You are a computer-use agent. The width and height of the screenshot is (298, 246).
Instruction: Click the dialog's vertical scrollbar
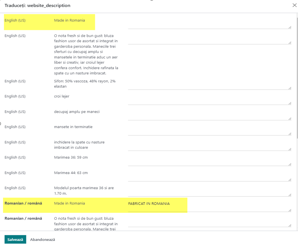pos(297,78)
